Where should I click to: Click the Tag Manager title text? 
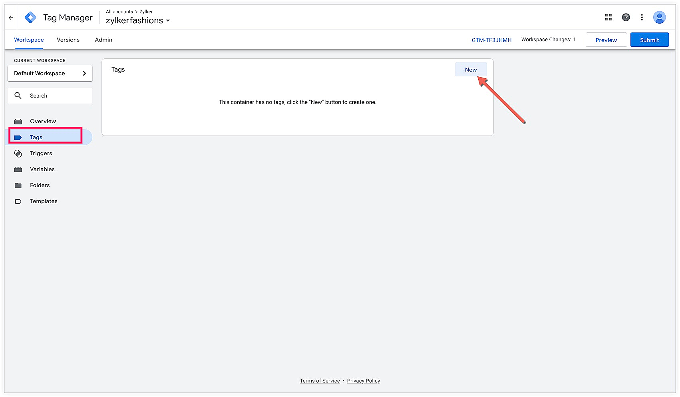[x=68, y=18]
